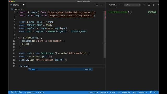The height and width of the screenshot is (94, 167).
Task: Click the 'Hello World\n' string on line 14
Action: [x=77, y=54]
